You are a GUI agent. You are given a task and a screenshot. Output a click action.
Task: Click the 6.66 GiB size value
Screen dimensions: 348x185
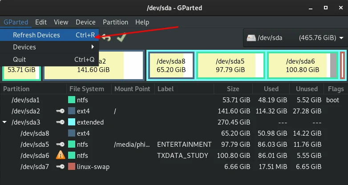tap(237, 167)
